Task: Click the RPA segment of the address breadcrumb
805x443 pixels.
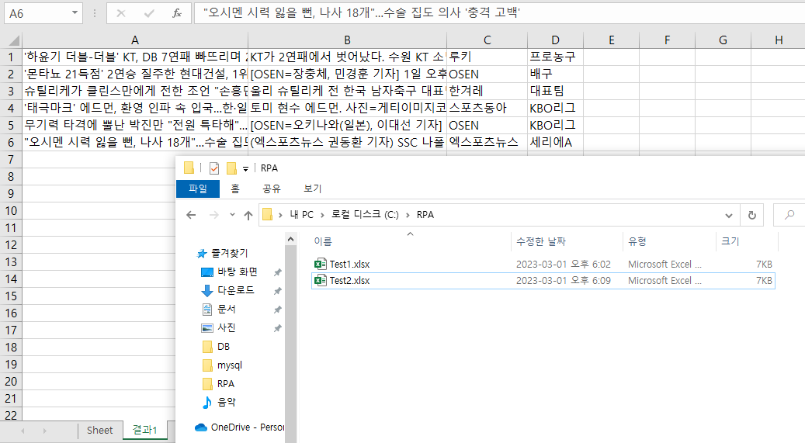Action: (425, 215)
